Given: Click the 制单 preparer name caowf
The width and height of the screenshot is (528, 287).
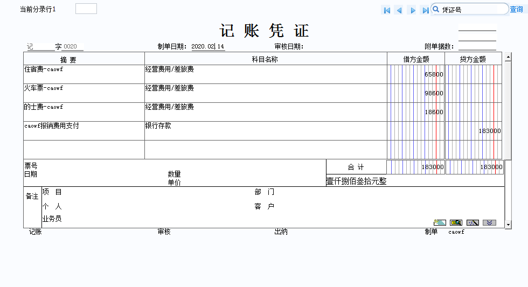Looking at the screenshot, I should (x=456, y=232).
